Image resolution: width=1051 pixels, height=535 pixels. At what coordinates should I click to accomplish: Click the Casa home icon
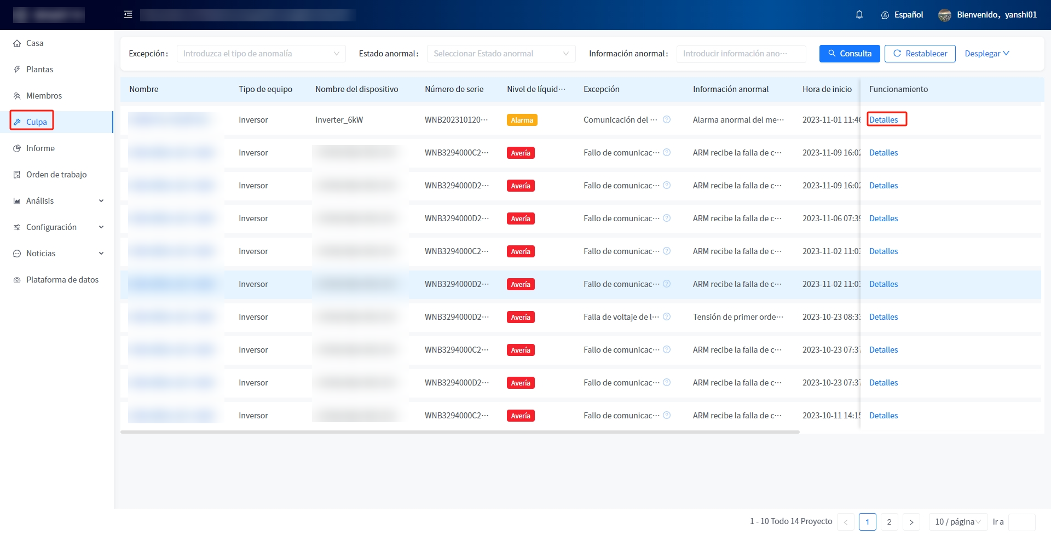click(17, 43)
